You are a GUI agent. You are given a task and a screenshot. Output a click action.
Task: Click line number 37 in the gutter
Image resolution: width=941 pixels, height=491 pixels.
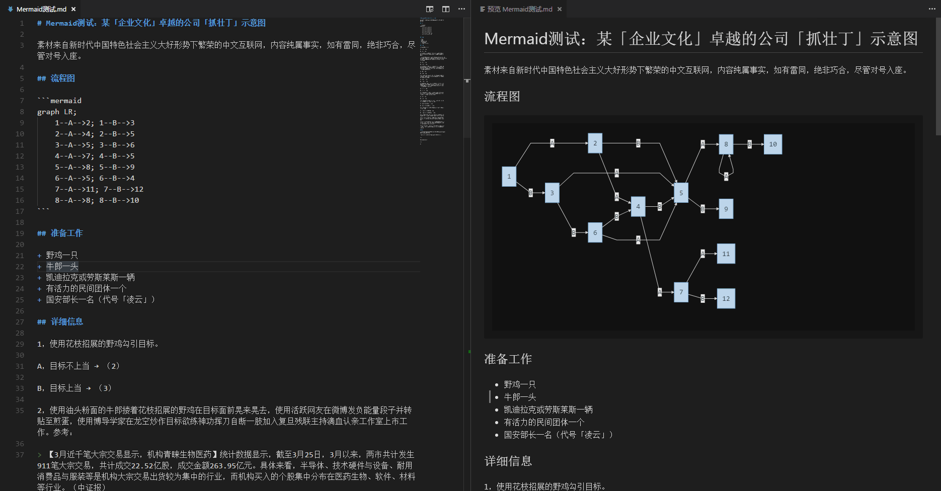tap(20, 455)
